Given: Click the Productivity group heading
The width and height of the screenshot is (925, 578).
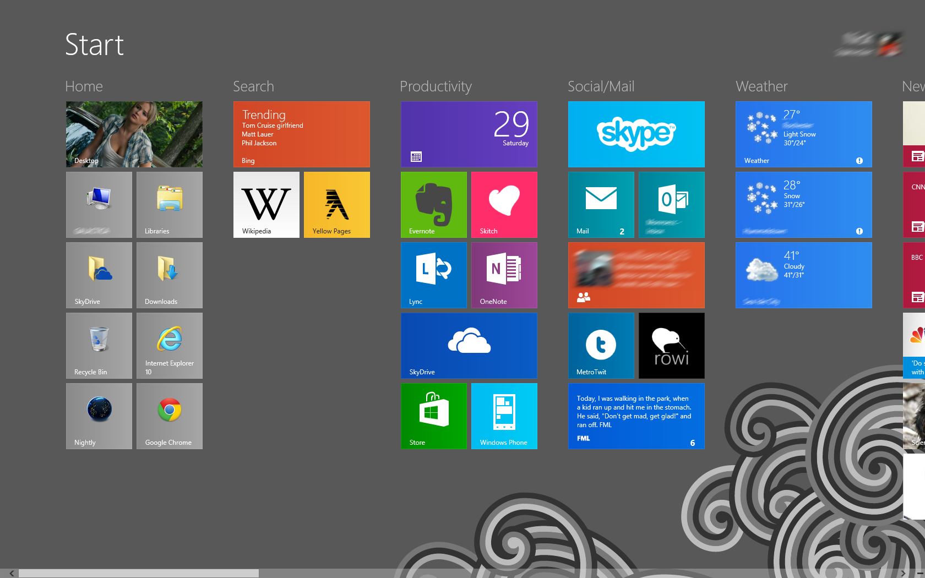Looking at the screenshot, I should coord(436,87).
